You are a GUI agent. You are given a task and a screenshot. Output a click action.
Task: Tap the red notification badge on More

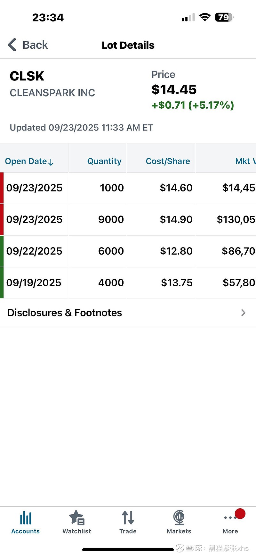(x=240, y=514)
